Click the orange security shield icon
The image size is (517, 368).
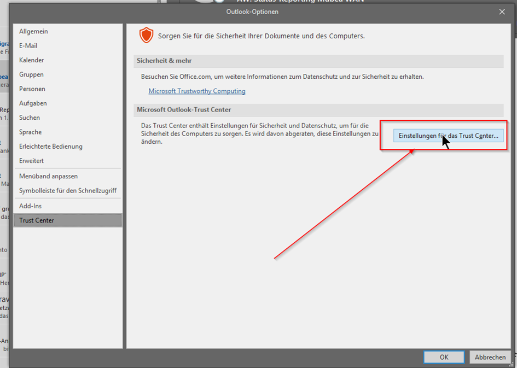pyautogui.click(x=146, y=35)
